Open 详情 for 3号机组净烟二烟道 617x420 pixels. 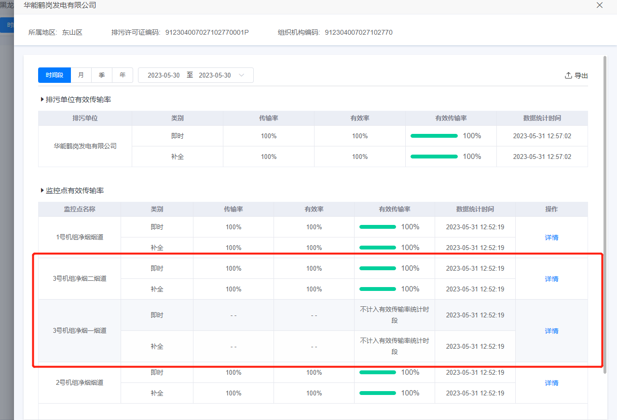[x=551, y=279]
